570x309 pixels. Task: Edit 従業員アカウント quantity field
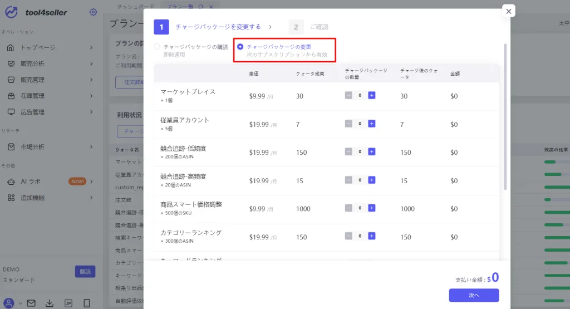(x=360, y=124)
